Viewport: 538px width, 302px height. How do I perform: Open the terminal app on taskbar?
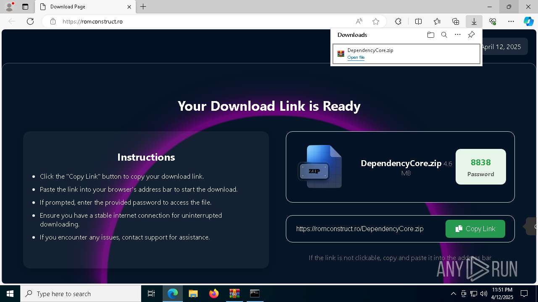[x=255, y=294]
